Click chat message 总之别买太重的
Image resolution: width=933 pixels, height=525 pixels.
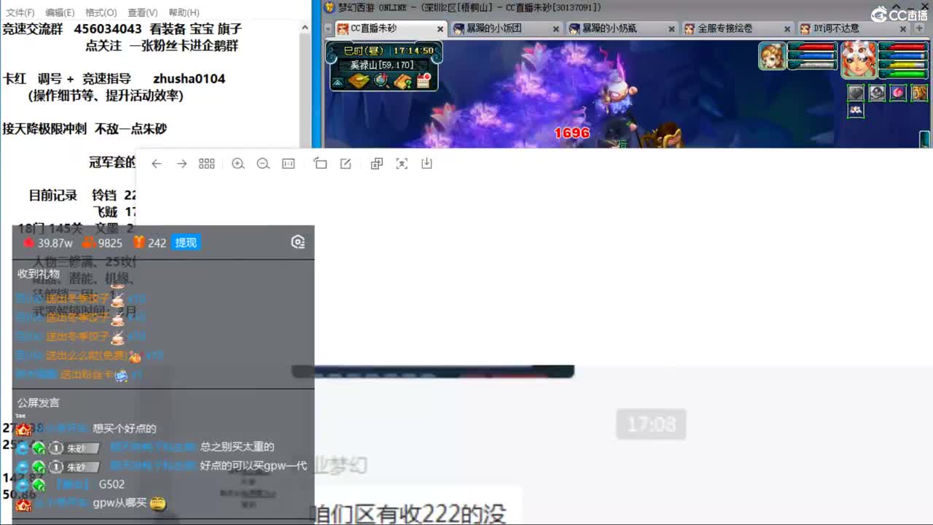[x=238, y=447]
